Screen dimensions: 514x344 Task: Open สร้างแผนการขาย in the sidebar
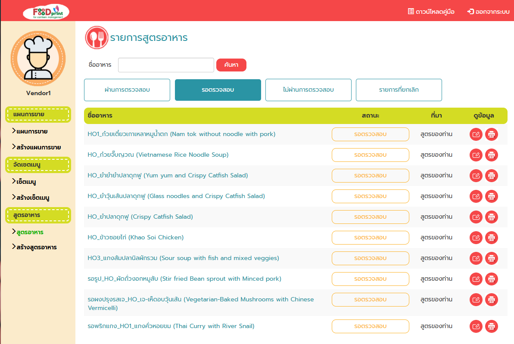(x=36, y=147)
